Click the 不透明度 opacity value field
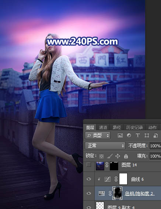161x209 pixels. tap(155, 146)
